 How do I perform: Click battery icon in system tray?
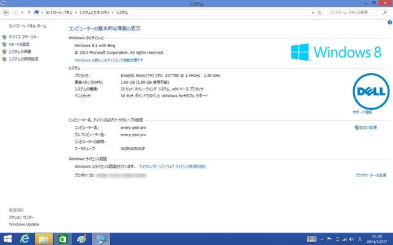338,240
